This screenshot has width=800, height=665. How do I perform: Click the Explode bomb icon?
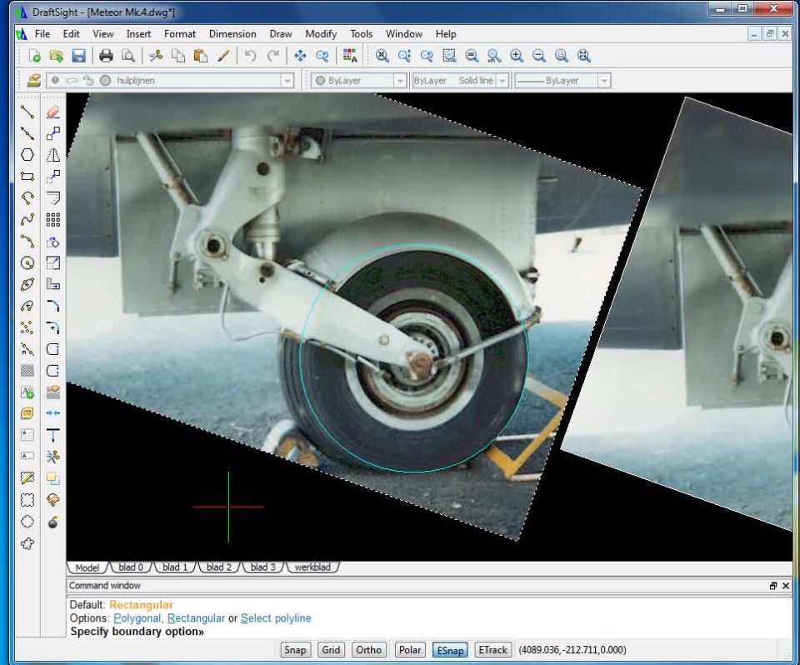[x=53, y=522]
